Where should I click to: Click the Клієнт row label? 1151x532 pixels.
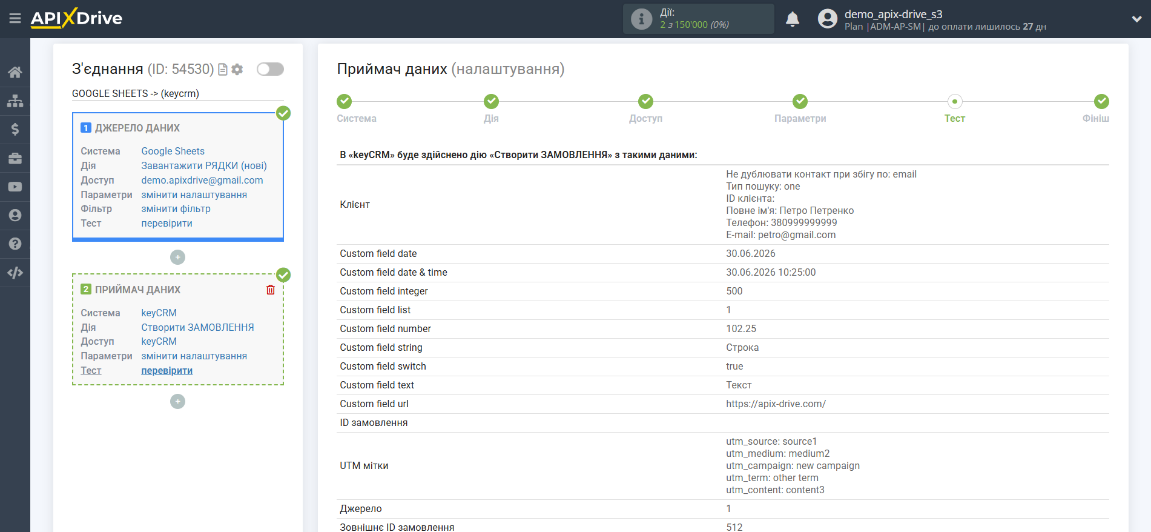[x=355, y=205]
